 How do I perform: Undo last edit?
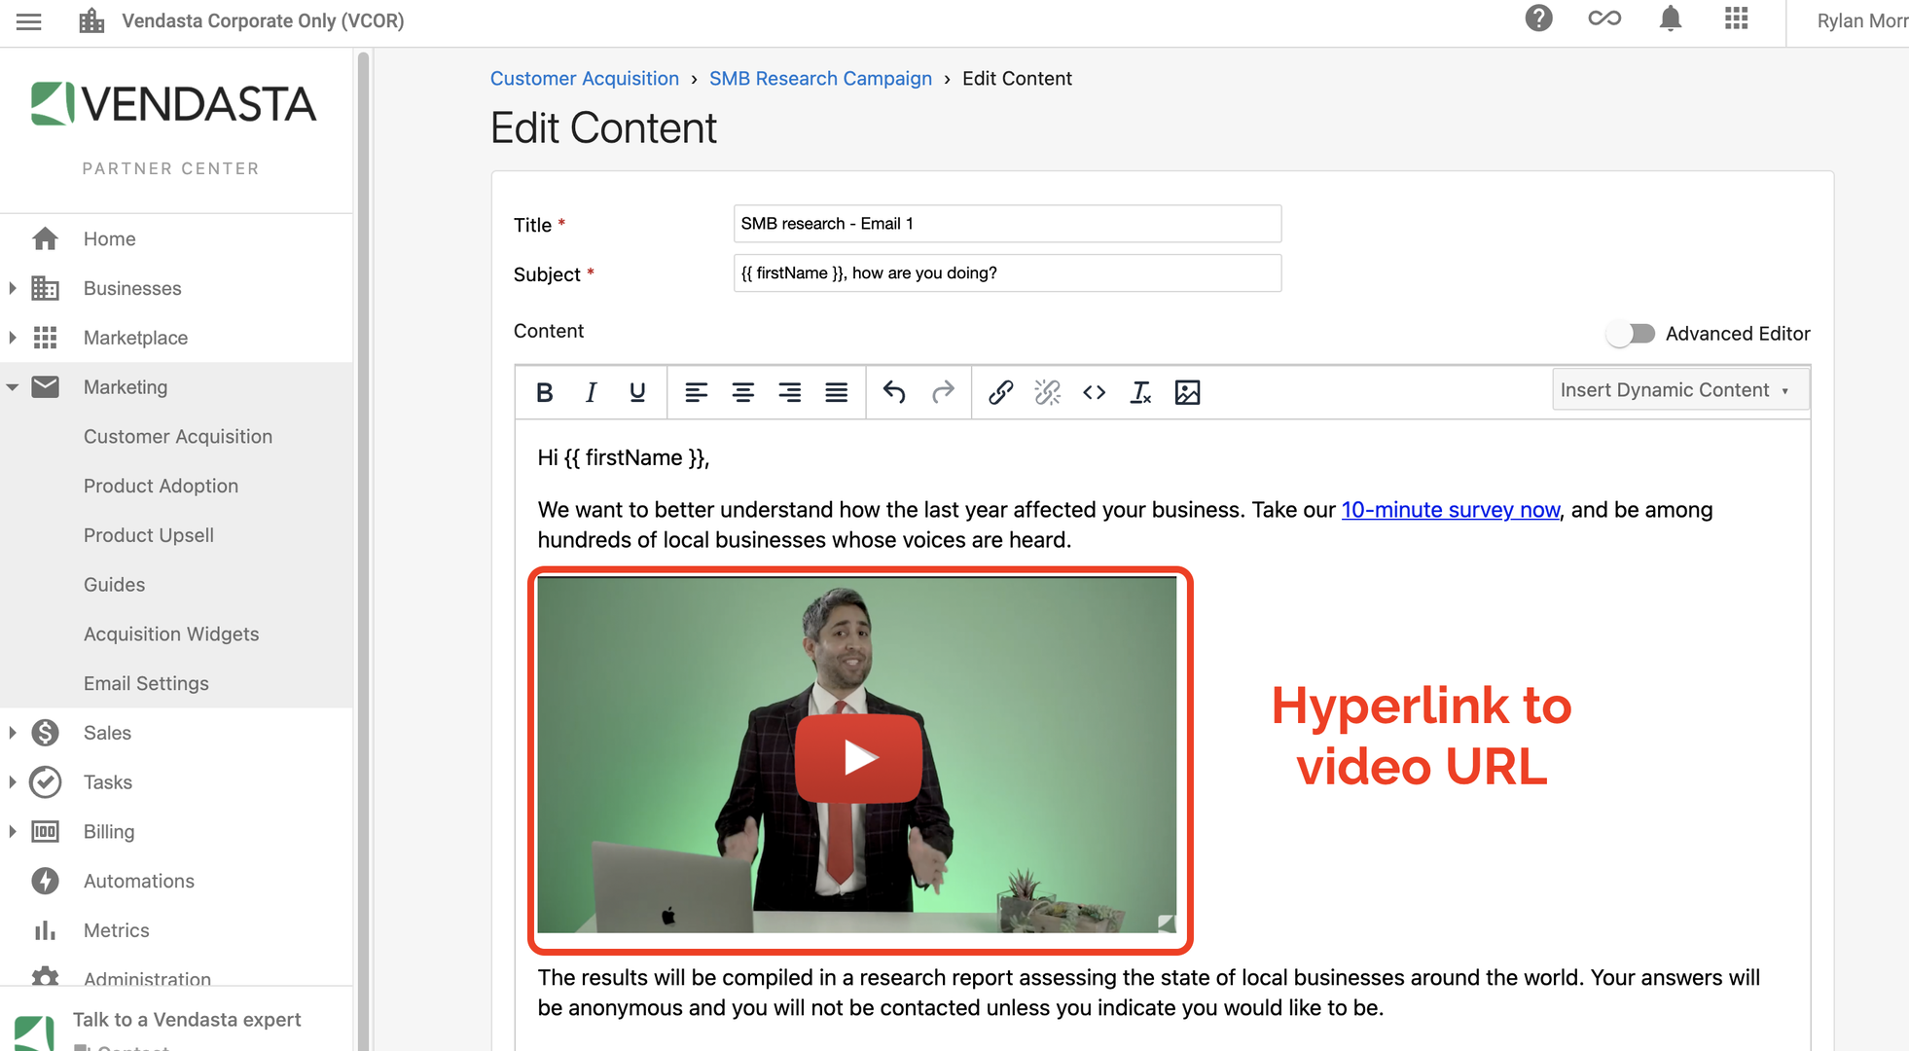(894, 392)
